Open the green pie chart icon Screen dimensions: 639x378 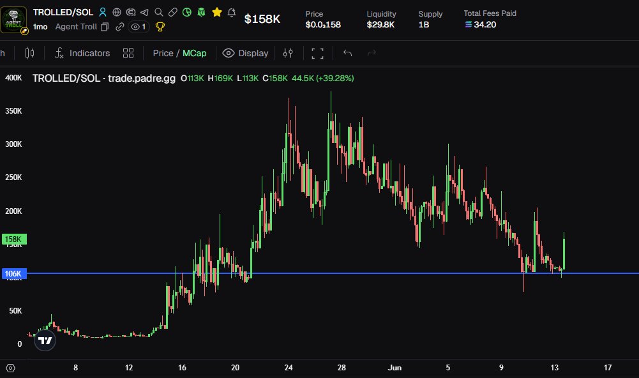coord(186,12)
